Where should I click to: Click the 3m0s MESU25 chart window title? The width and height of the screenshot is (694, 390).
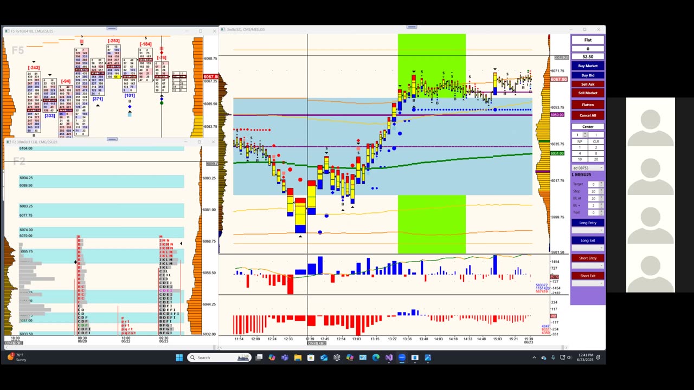[x=245, y=29]
